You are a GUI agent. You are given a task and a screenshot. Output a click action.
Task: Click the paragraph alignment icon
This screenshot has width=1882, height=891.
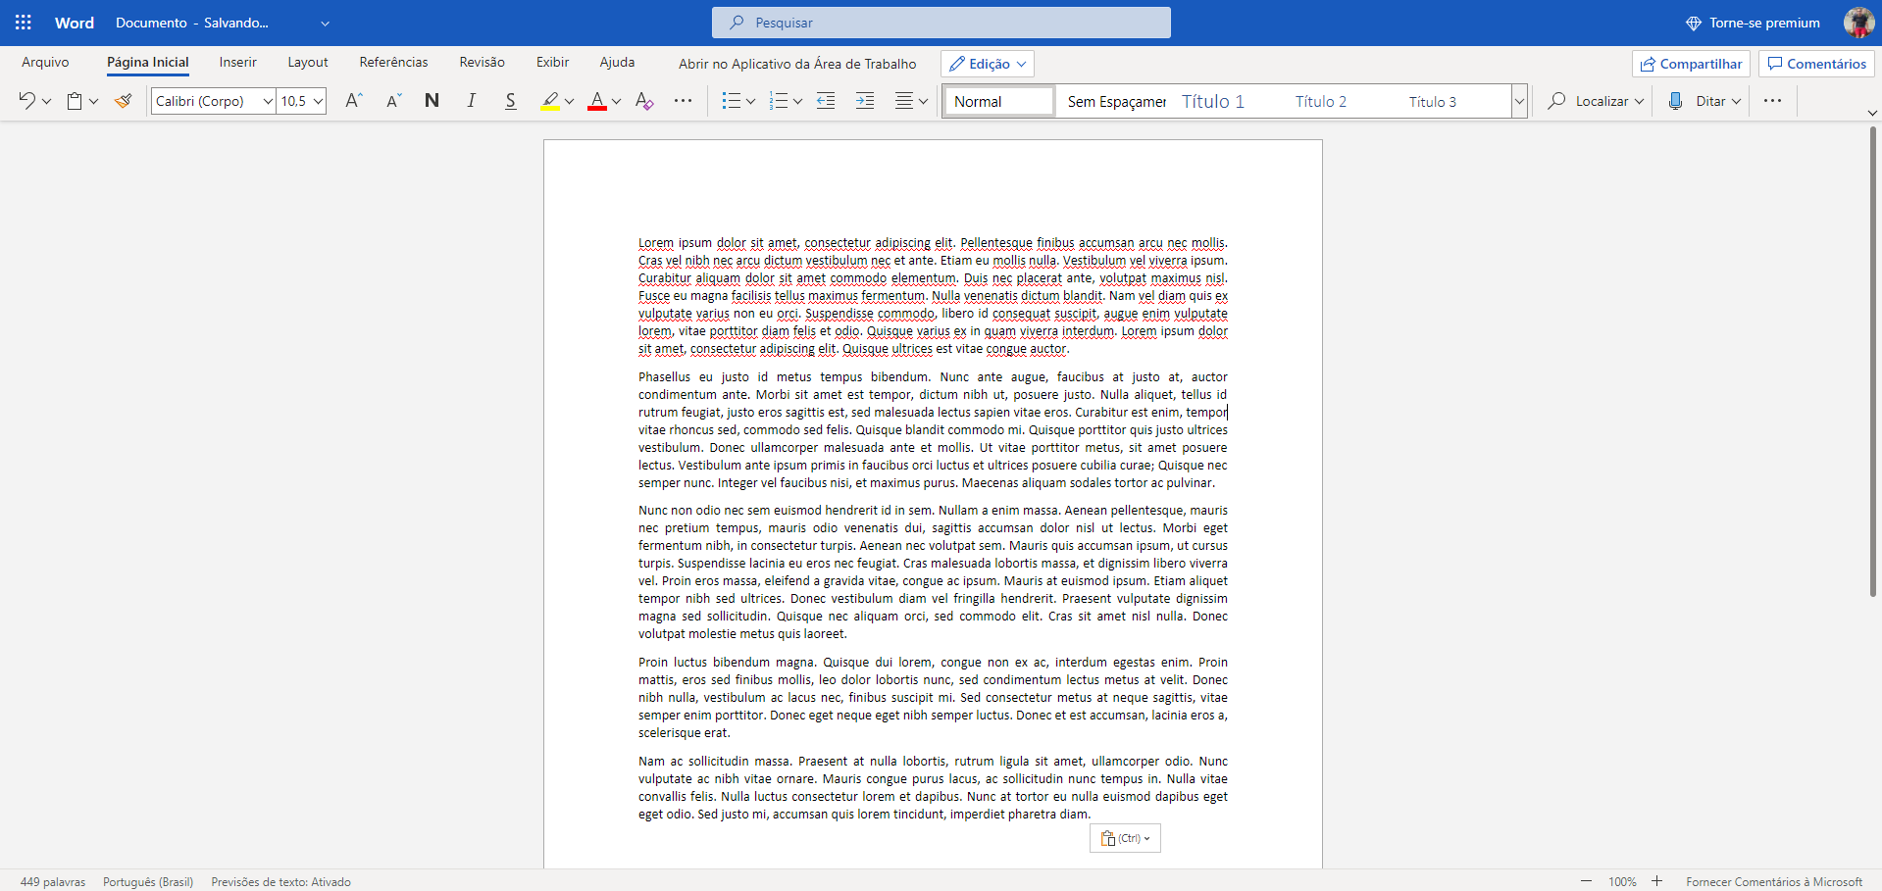click(904, 100)
